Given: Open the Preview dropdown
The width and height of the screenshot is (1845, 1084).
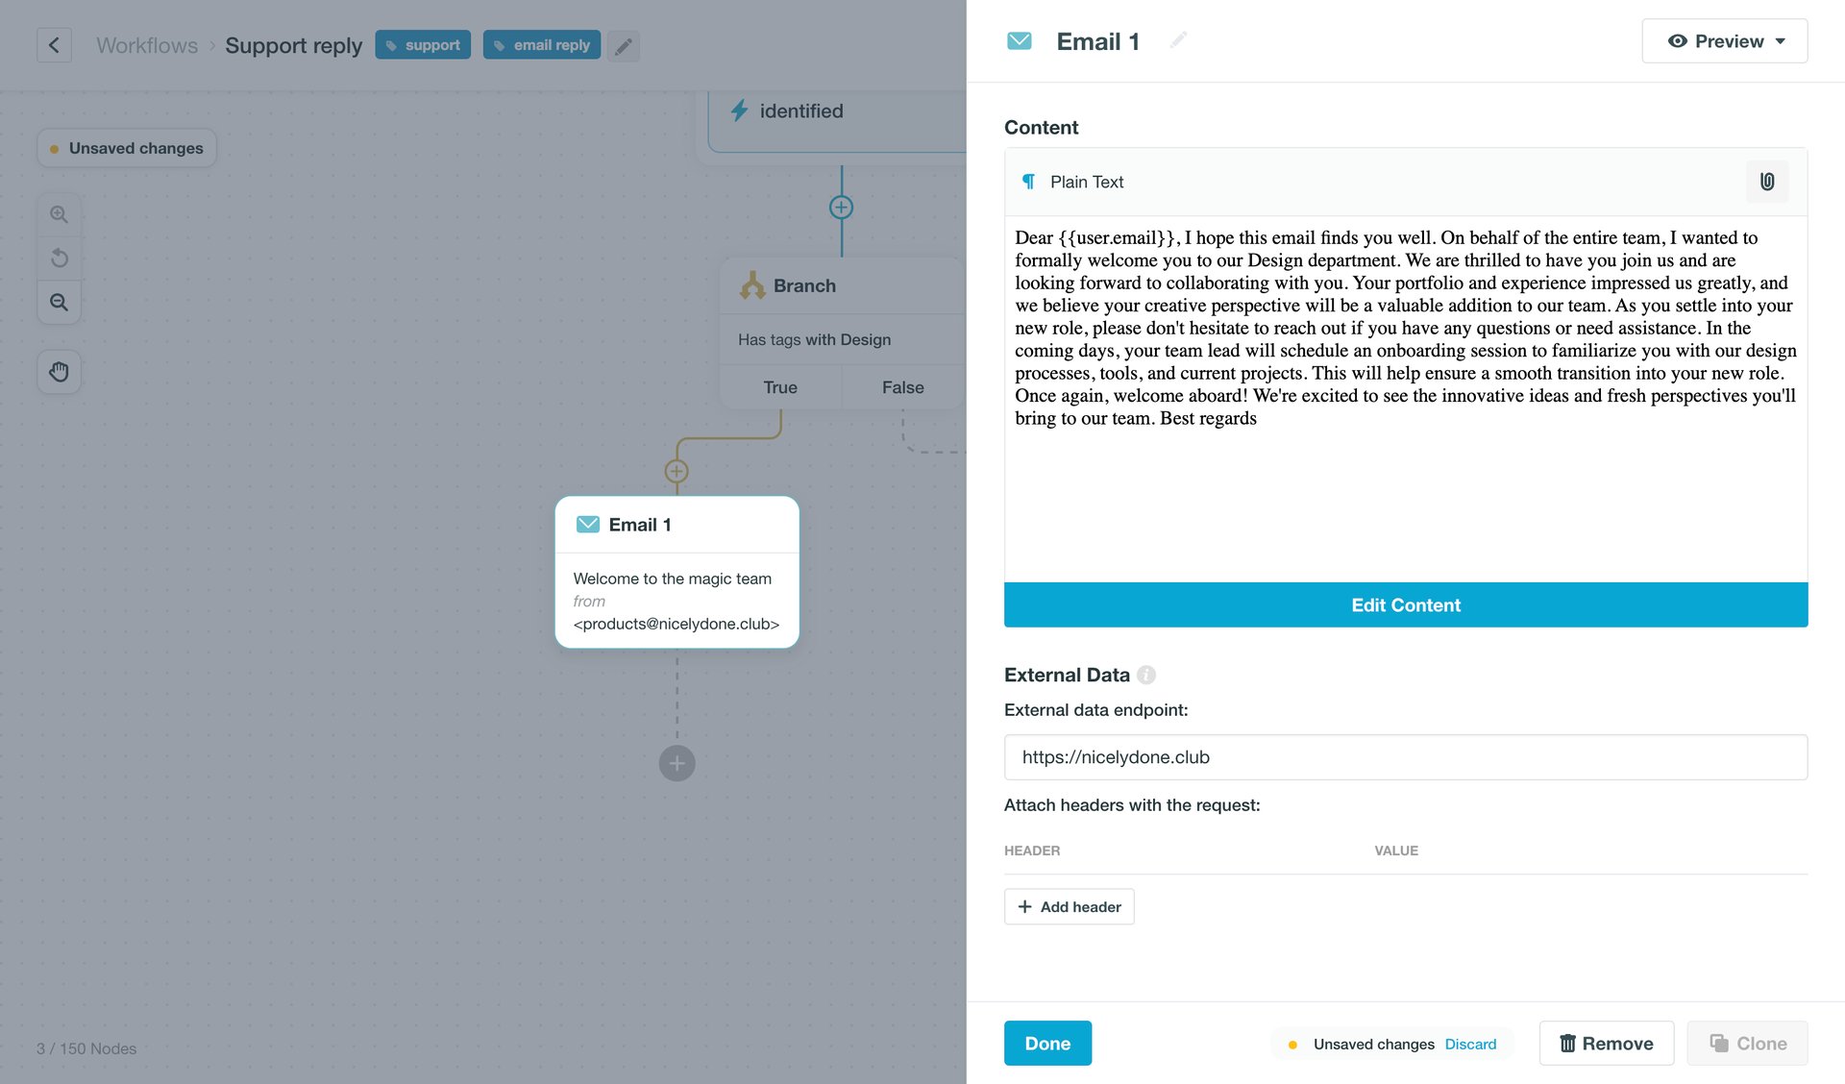Looking at the screenshot, I should coord(1723,40).
